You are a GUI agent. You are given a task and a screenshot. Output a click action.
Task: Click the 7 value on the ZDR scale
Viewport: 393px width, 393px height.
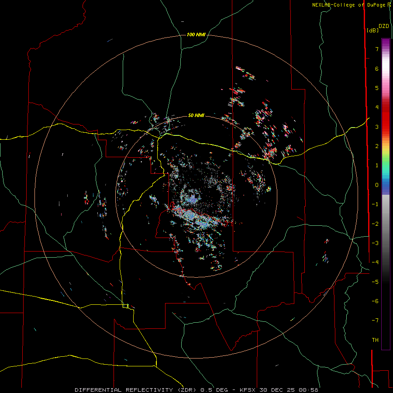(x=377, y=49)
